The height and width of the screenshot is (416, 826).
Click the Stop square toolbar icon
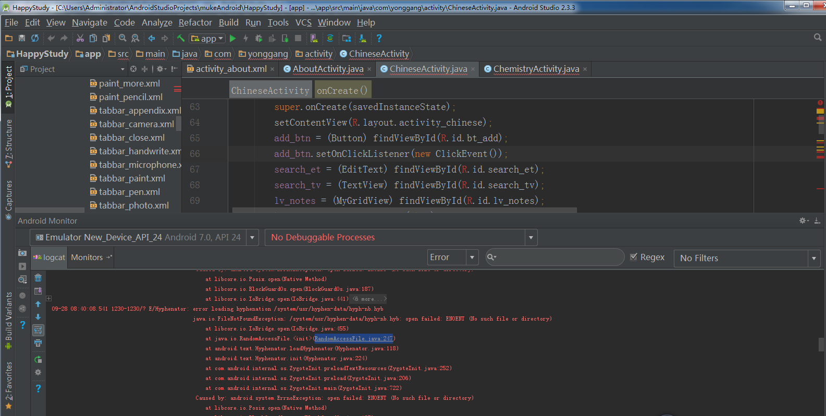[298, 38]
